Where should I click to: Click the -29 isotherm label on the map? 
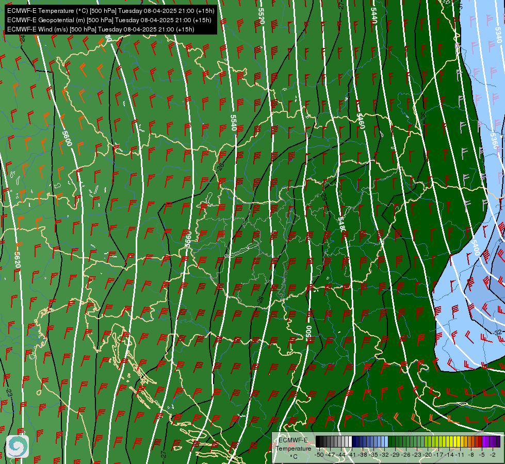tap(324, 197)
